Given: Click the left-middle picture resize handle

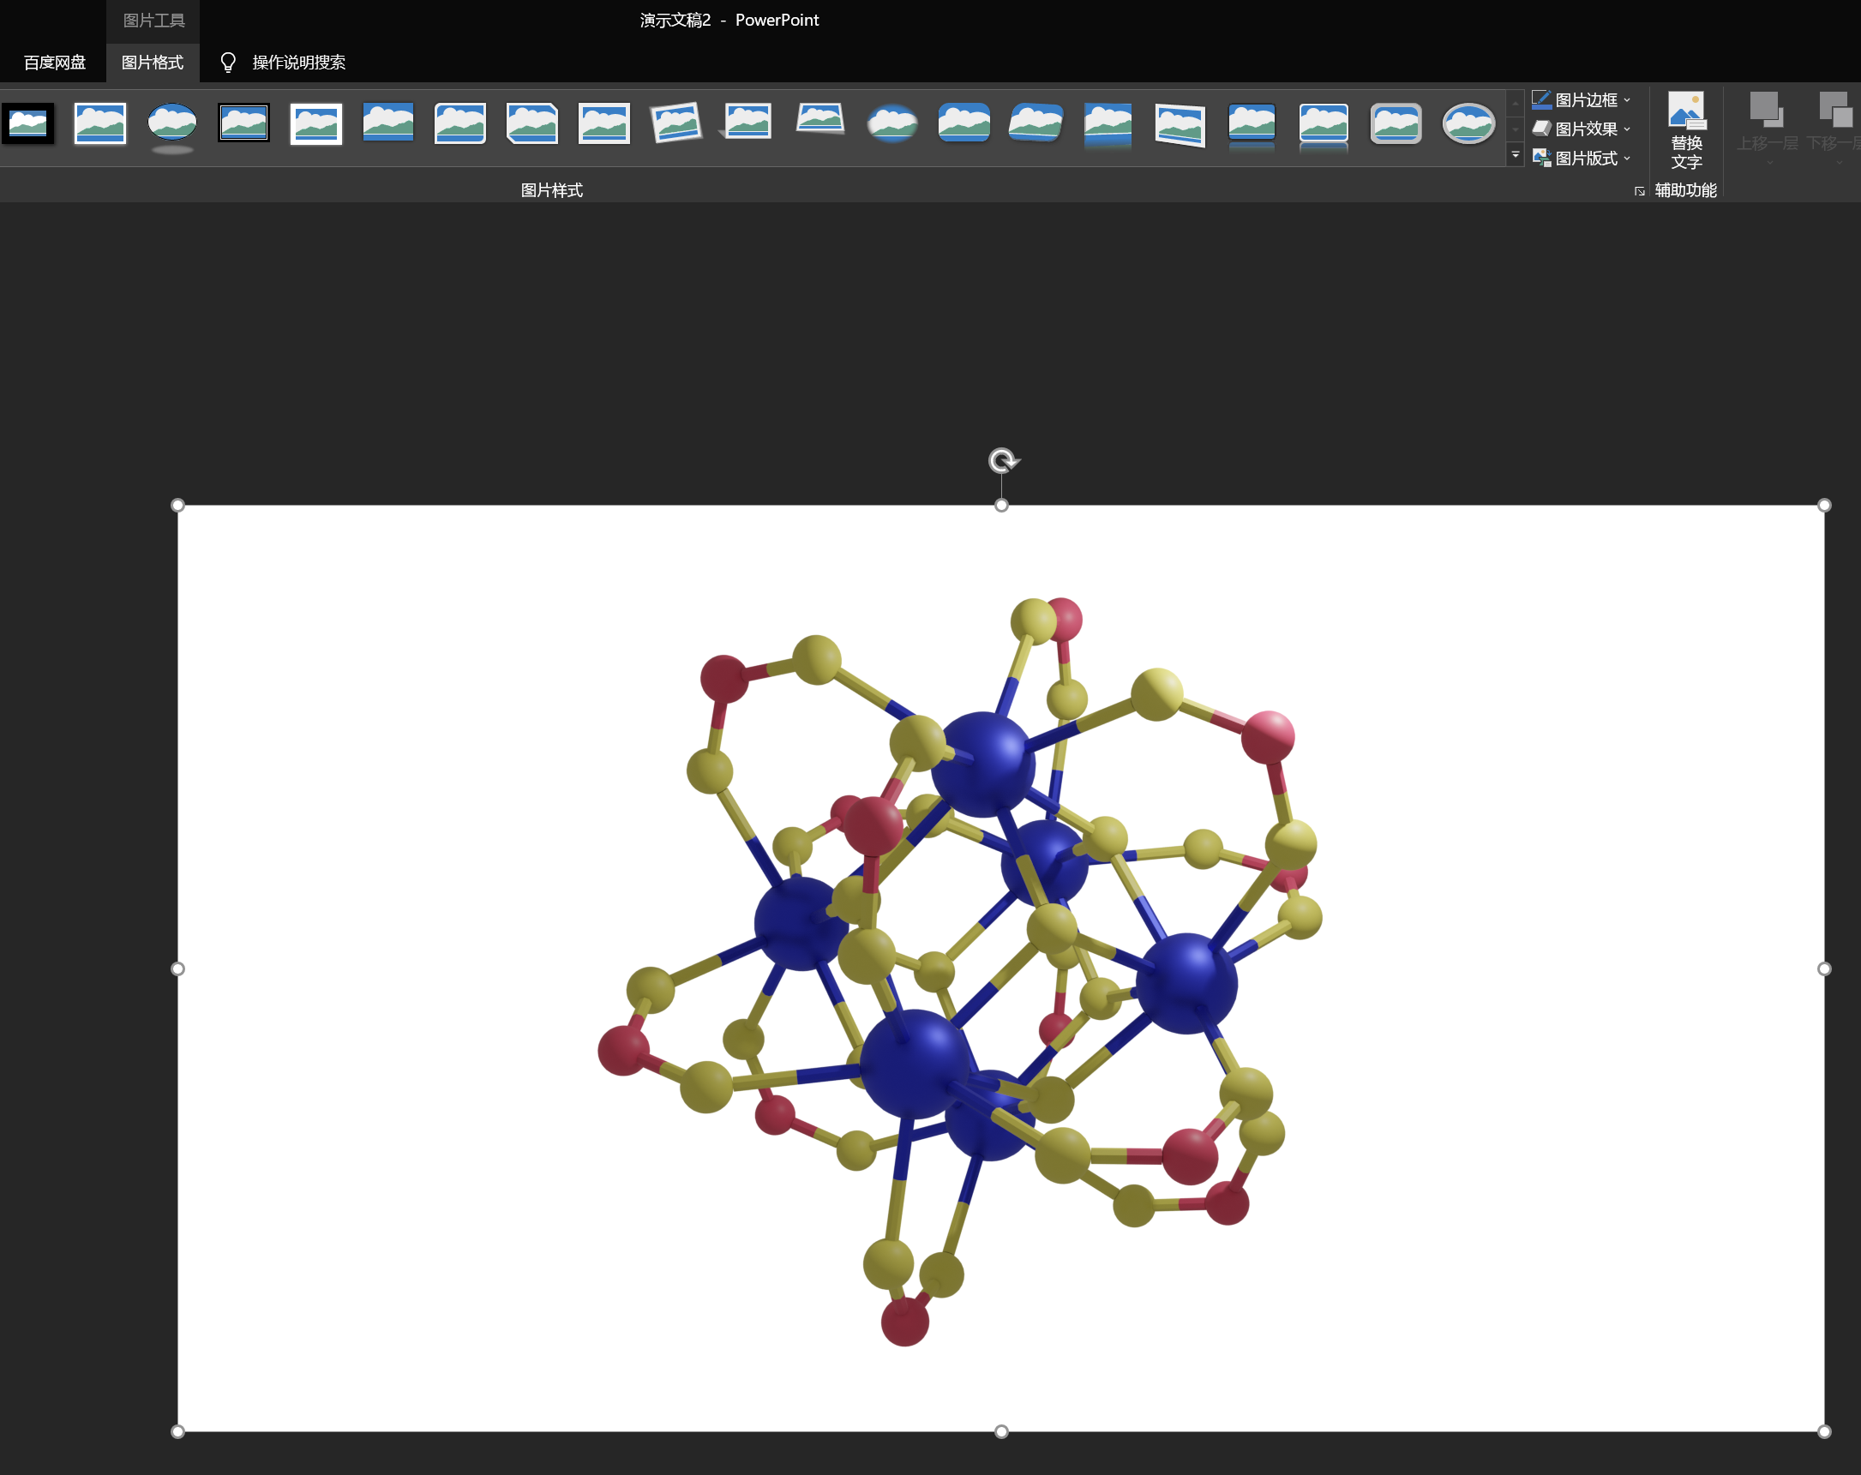Looking at the screenshot, I should click(177, 968).
